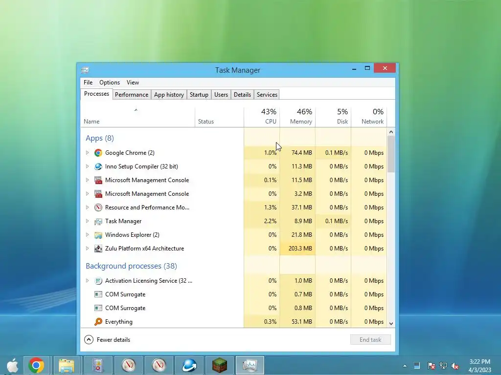This screenshot has height=375, width=501.
Task: Click the scrollbar up arrow in process list
Action: click(391, 132)
